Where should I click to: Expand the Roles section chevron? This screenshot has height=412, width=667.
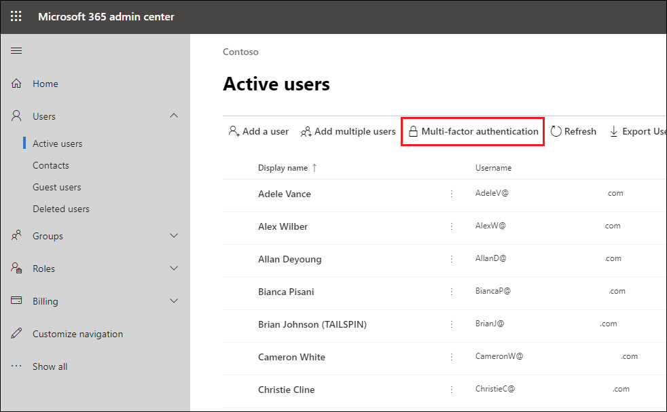coord(174,269)
